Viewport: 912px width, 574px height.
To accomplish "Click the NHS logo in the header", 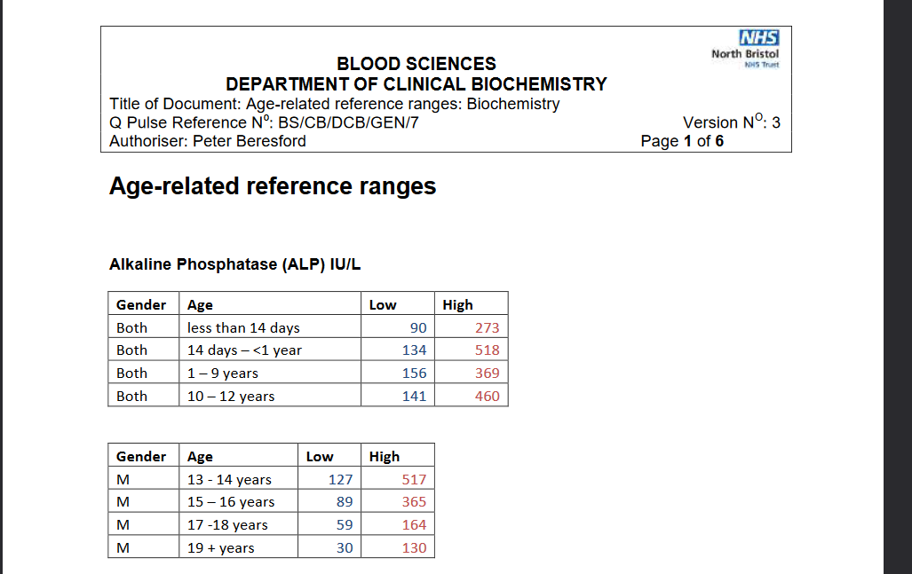I will [757, 37].
